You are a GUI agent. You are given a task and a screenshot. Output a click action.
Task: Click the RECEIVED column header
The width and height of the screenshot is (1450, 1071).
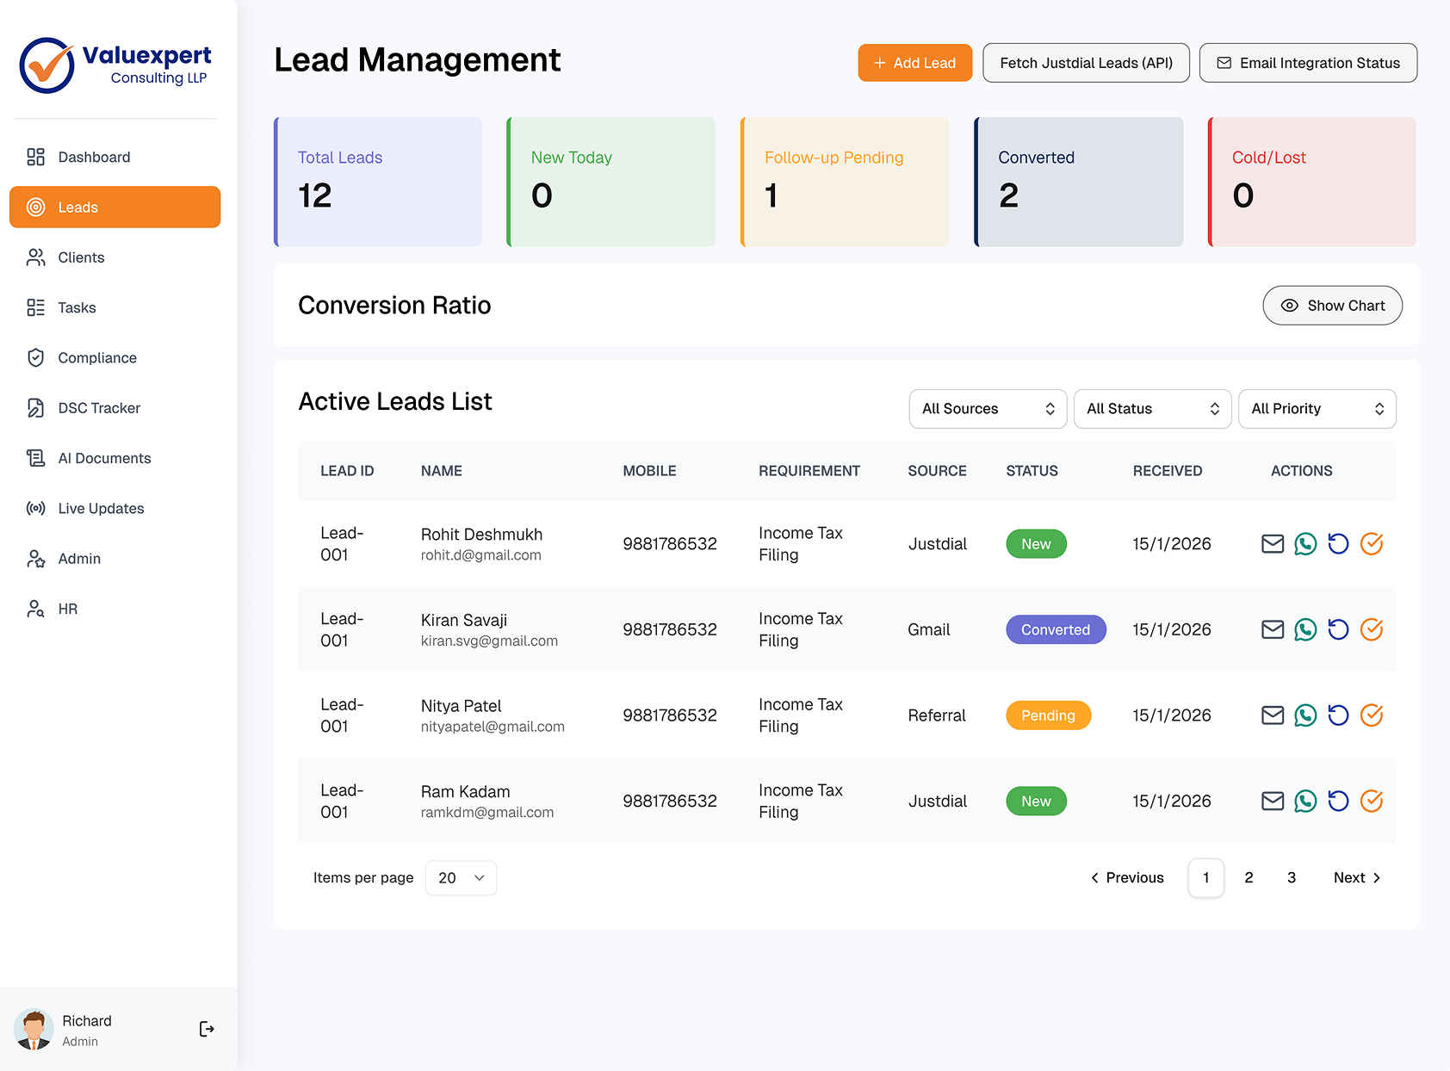point(1167,471)
